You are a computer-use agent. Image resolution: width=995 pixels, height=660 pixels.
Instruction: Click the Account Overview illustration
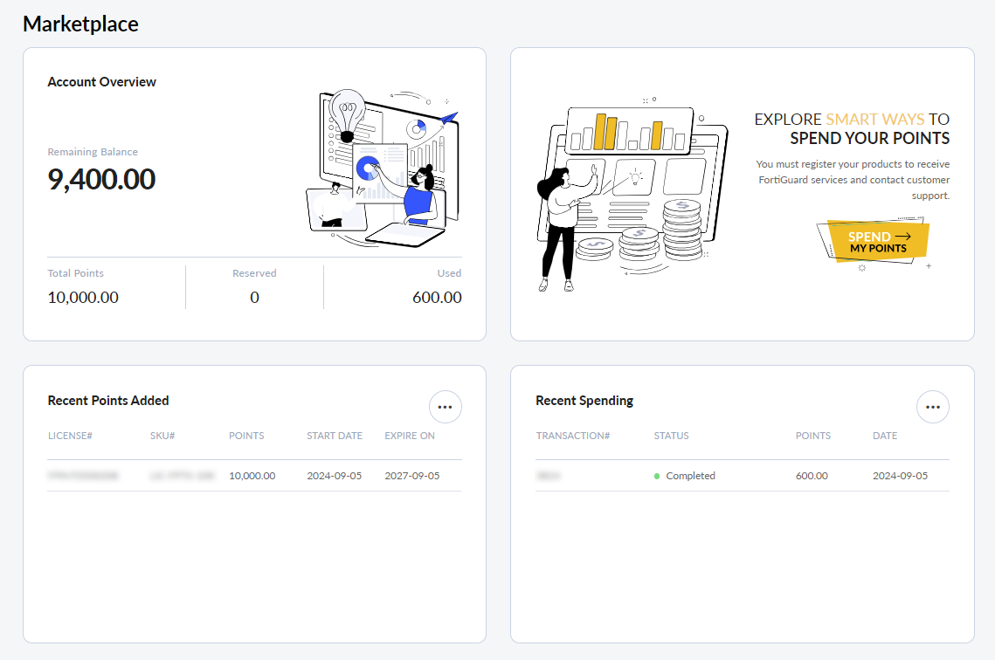click(383, 168)
